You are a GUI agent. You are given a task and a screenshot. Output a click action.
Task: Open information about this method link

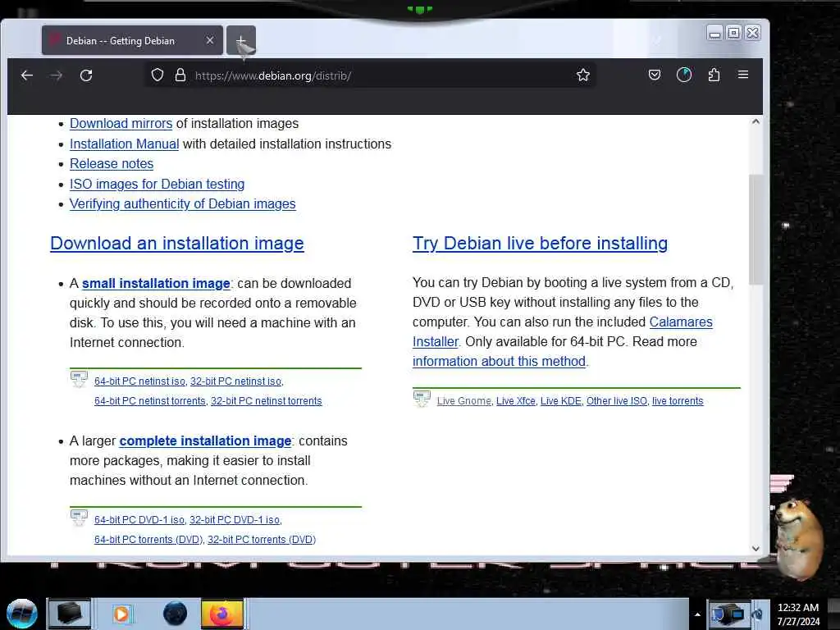[499, 362]
